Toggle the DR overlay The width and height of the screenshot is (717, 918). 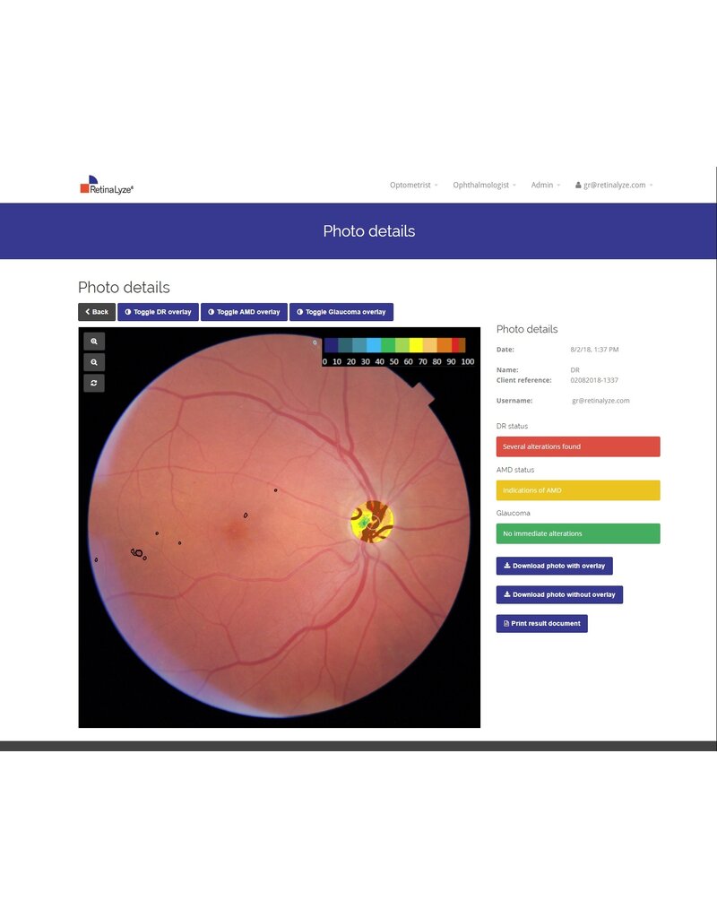coord(159,312)
